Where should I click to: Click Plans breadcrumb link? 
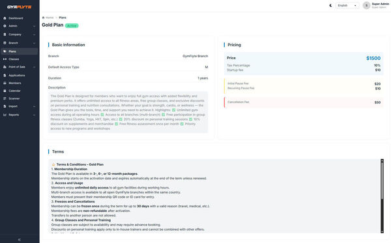click(63, 18)
